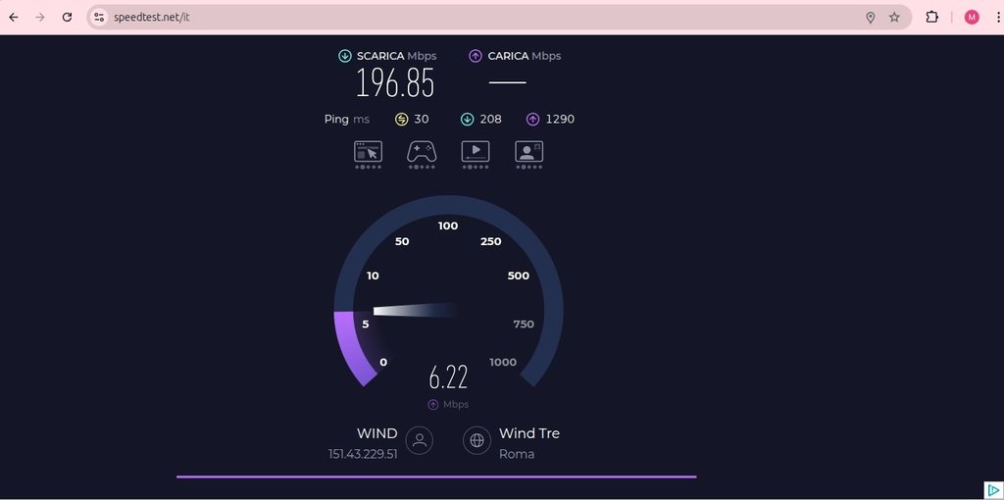The width and height of the screenshot is (1004, 500).
Task: Click the 1000 mark on the gauge
Action: pyautogui.click(x=503, y=363)
